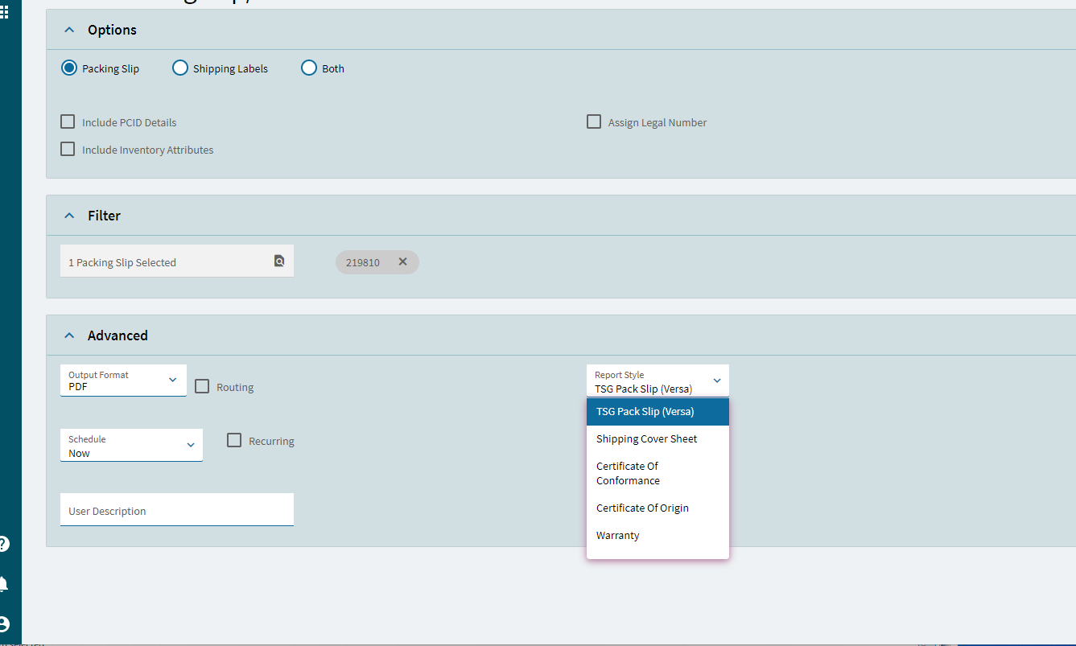
Task: Collapse the Options section chevron
Action: [x=69, y=30]
